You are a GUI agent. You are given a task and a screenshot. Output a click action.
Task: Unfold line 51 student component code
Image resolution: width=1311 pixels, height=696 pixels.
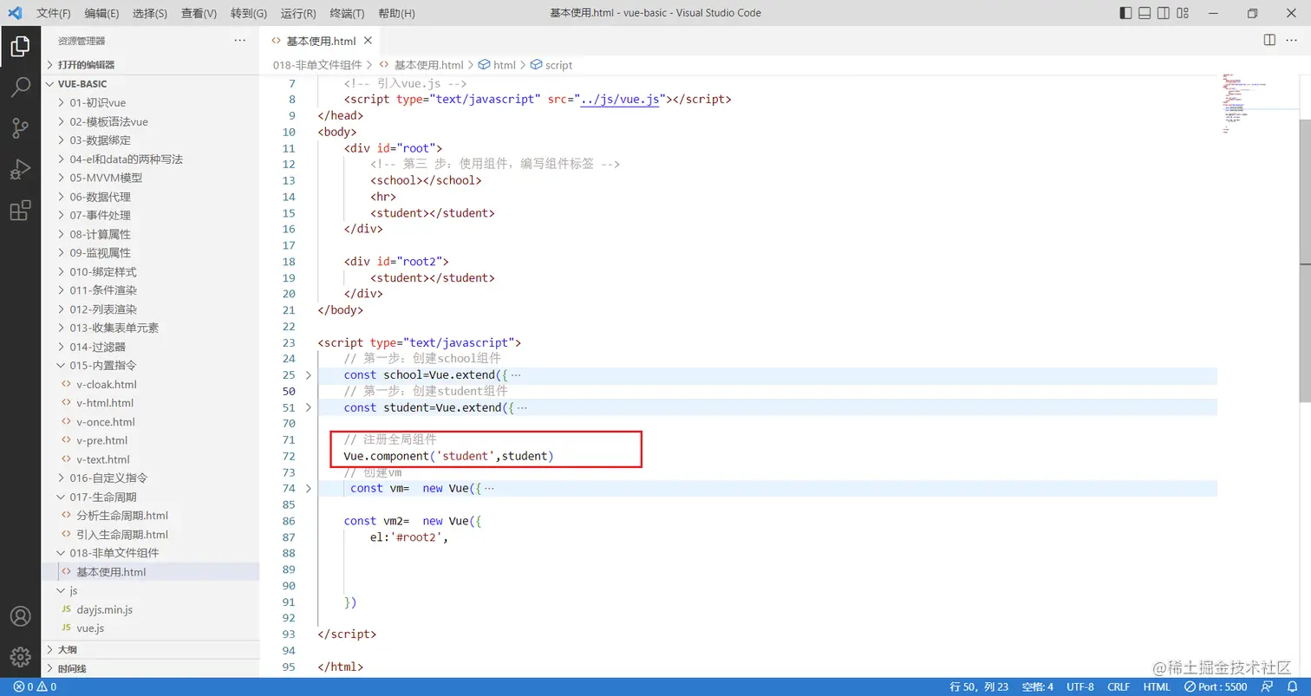pyautogui.click(x=308, y=407)
